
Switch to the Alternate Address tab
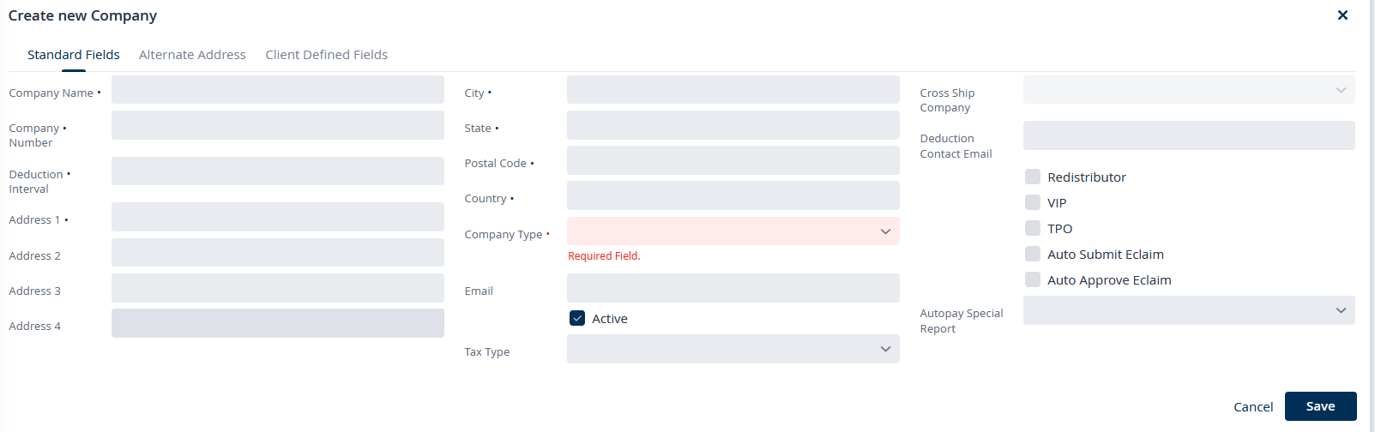tap(192, 55)
